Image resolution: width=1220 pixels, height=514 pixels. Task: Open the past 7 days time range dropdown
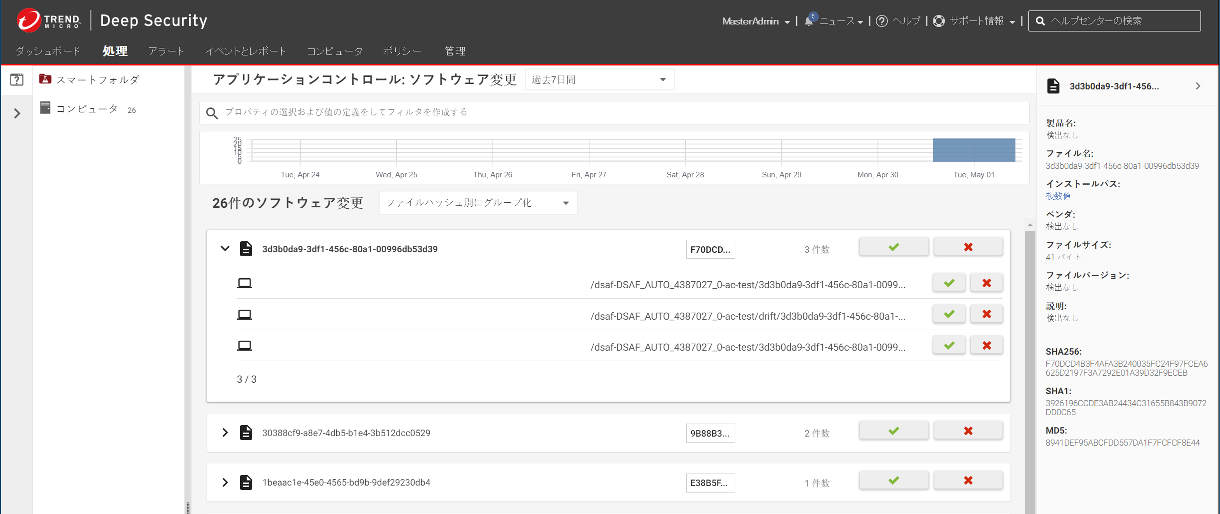click(x=599, y=80)
